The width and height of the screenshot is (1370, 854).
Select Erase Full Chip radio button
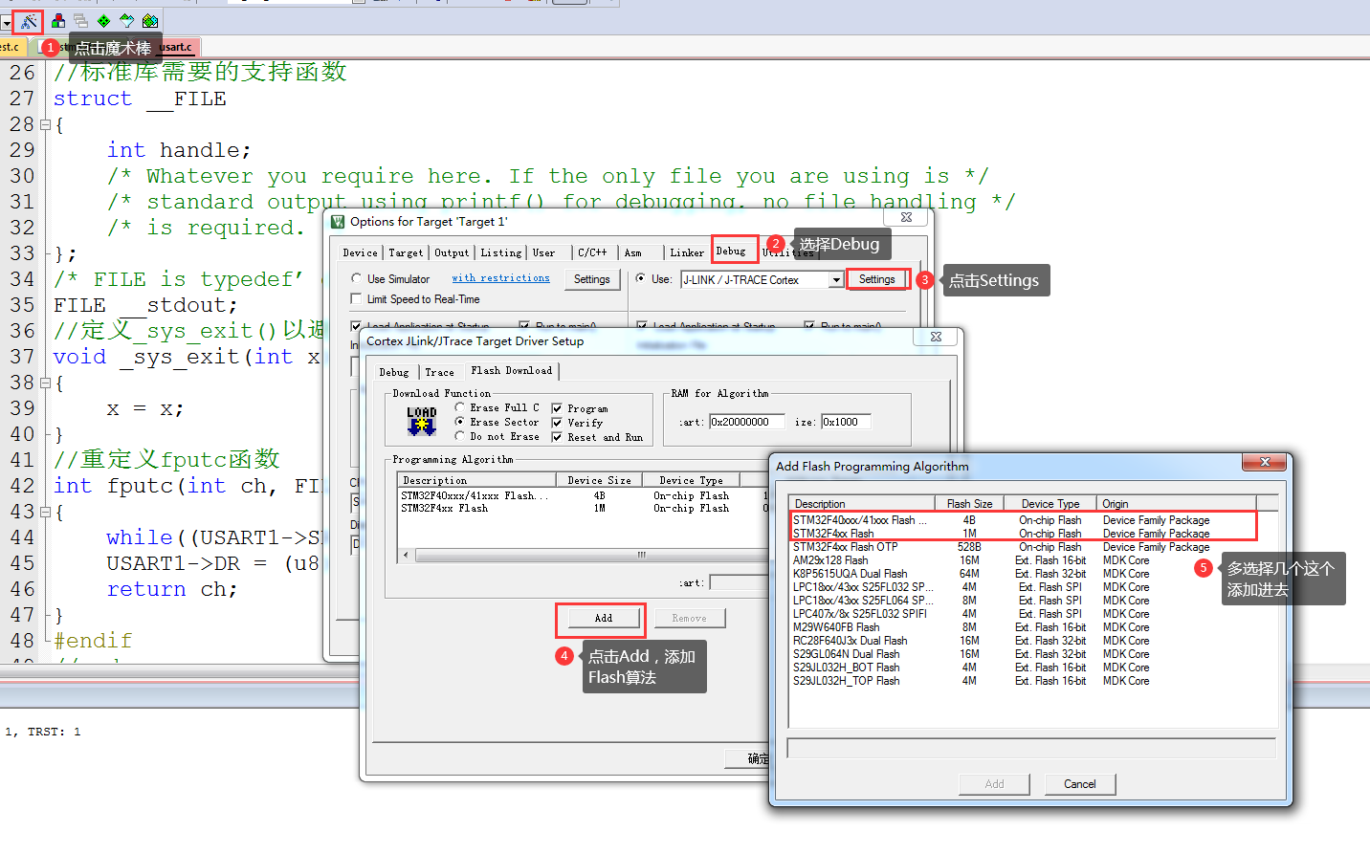(x=460, y=407)
